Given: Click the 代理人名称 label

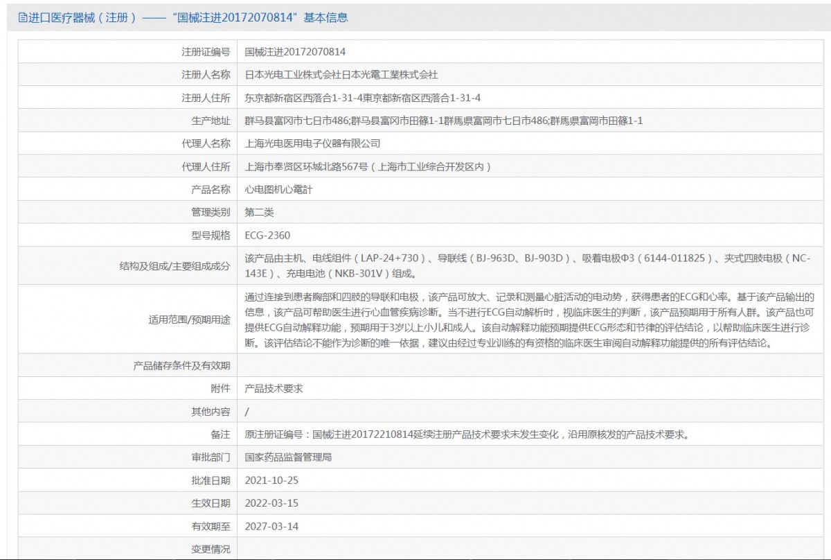Looking at the screenshot, I should click(x=206, y=143).
